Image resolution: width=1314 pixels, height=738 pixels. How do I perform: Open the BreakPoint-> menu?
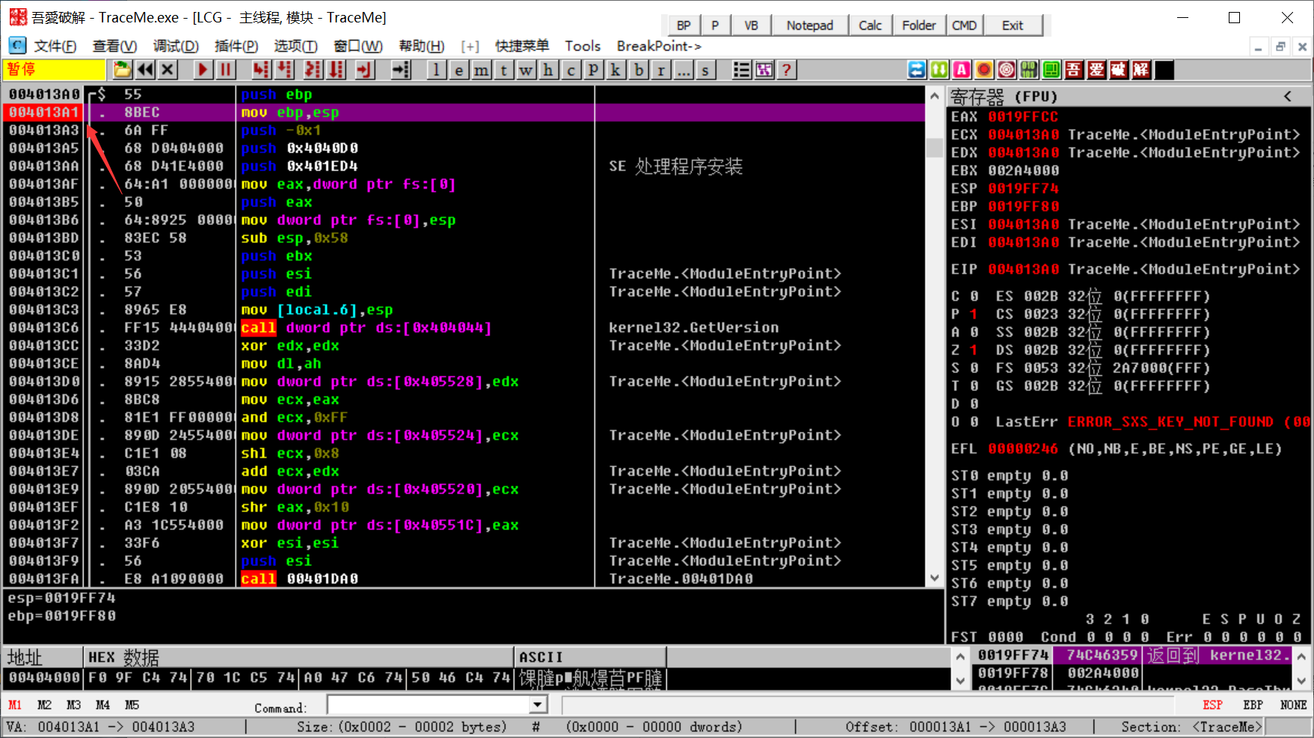[x=659, y=46]
